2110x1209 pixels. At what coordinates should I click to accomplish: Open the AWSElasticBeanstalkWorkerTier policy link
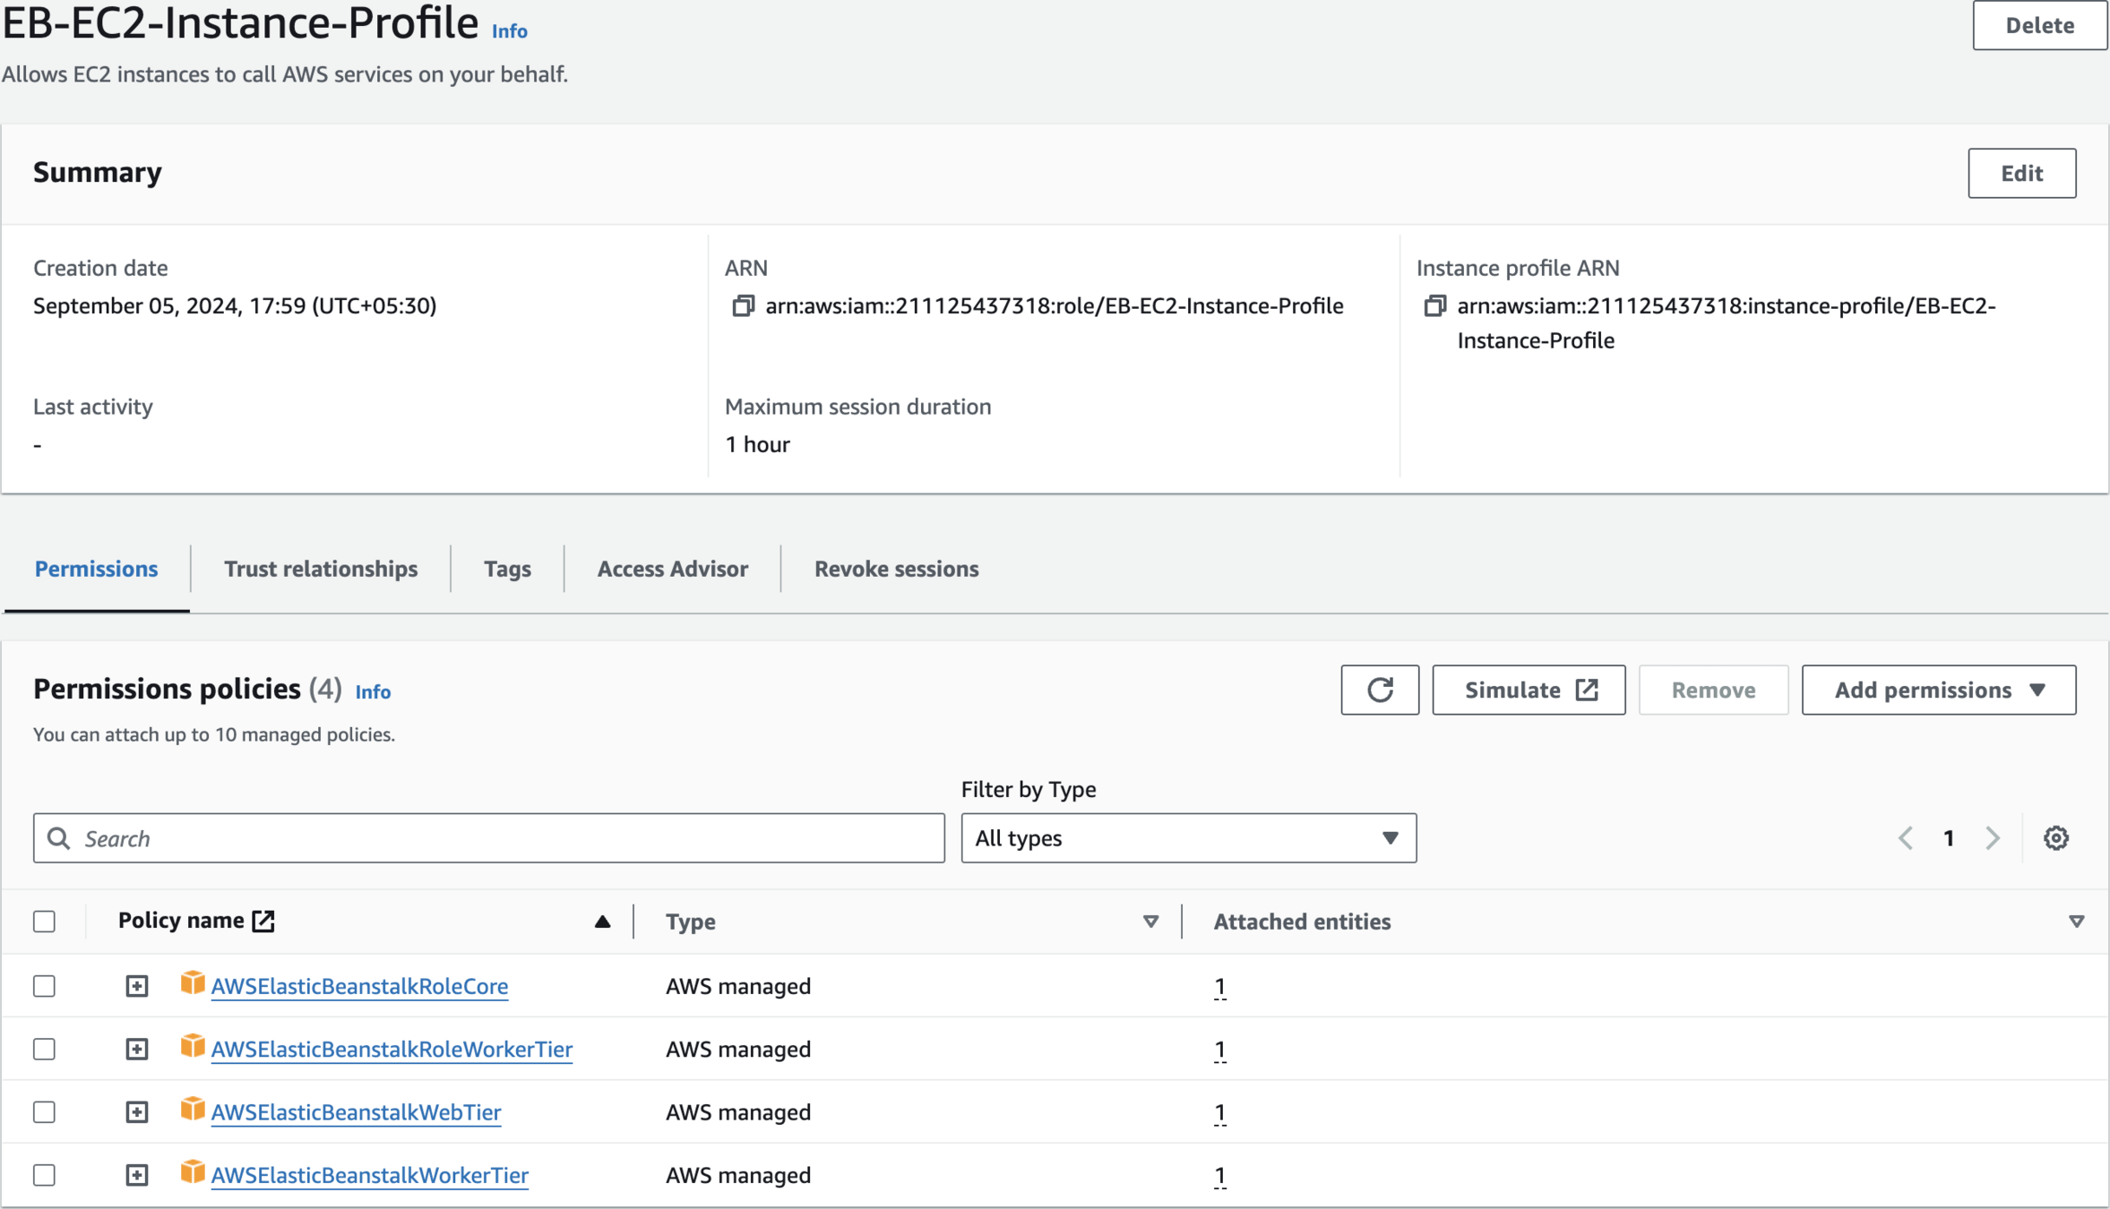click(369, 1175)
